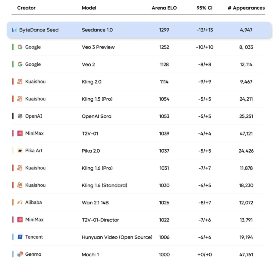Click the Alibaba logo icon
The height and width of the screenshot is (270, 277).
(20, 202)
